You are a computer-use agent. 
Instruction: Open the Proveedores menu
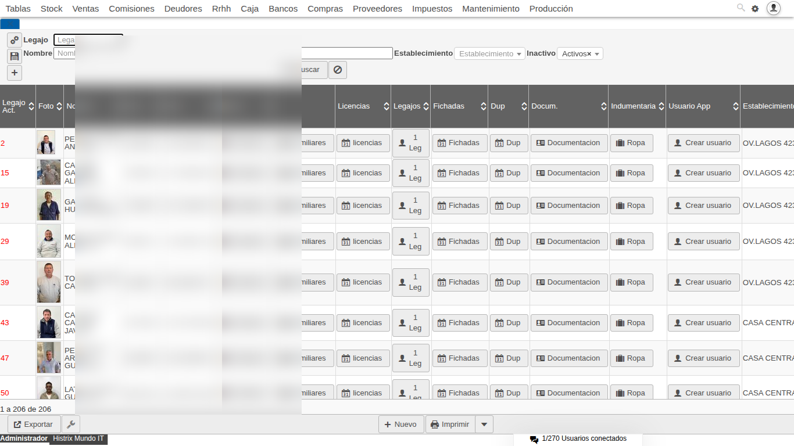point(377,9)
